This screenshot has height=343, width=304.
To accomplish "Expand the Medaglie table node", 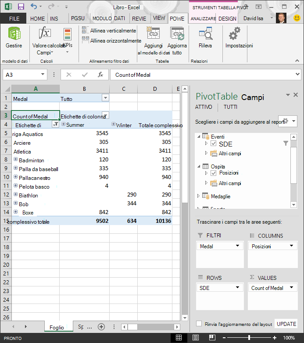I will tap(198, 196).
